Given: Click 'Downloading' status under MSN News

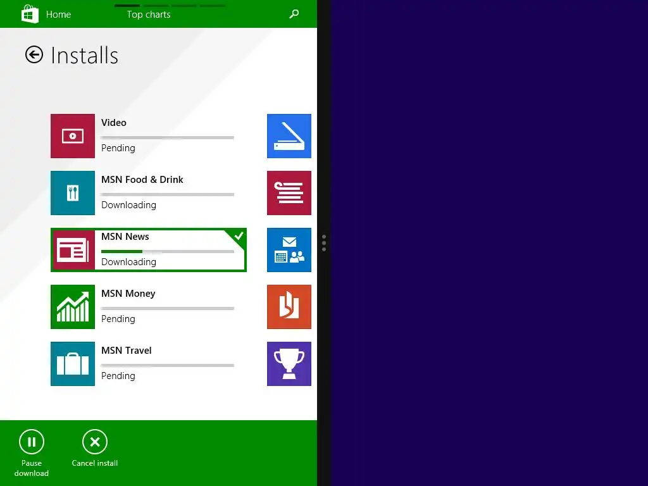Looking at the screenshot, I should 128,263.
